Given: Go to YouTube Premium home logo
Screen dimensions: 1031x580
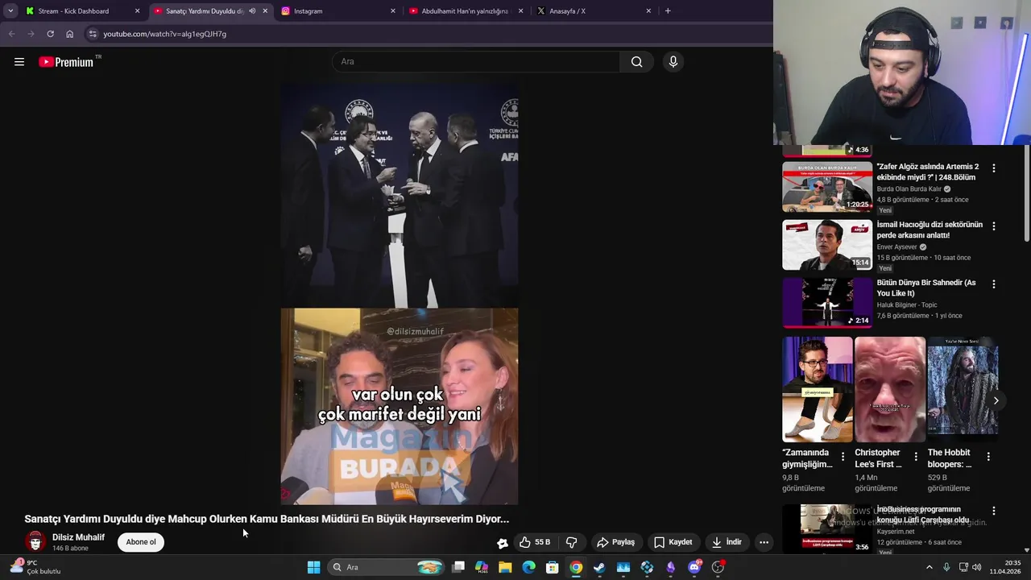Looking at the screenshot, I should (x=66, y=62).
